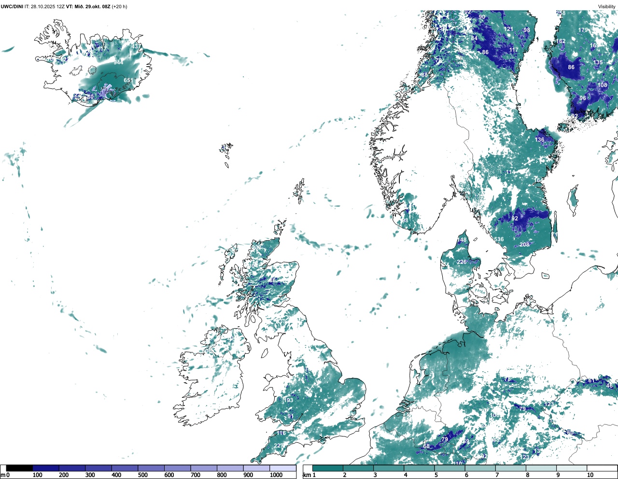Image resolution: width=618 pixels, height=479 pixels.
Task: Click the 96 value in southern Finland
Action: pos(583,98)
